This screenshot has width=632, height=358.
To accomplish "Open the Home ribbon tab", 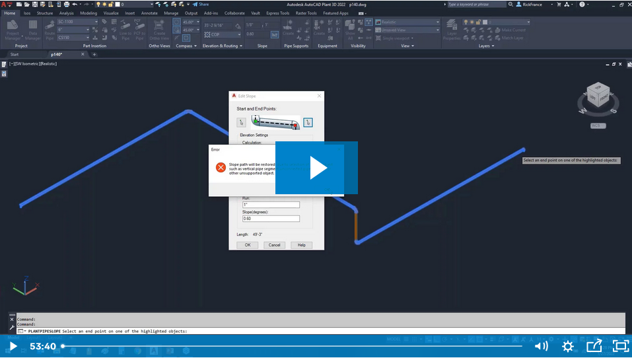I will 10,13.
